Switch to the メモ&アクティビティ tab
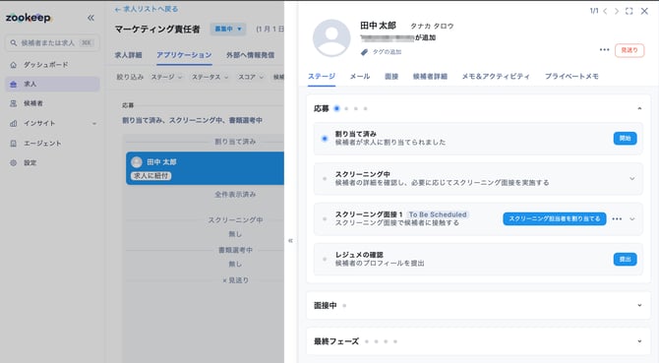 coord(496,77)
